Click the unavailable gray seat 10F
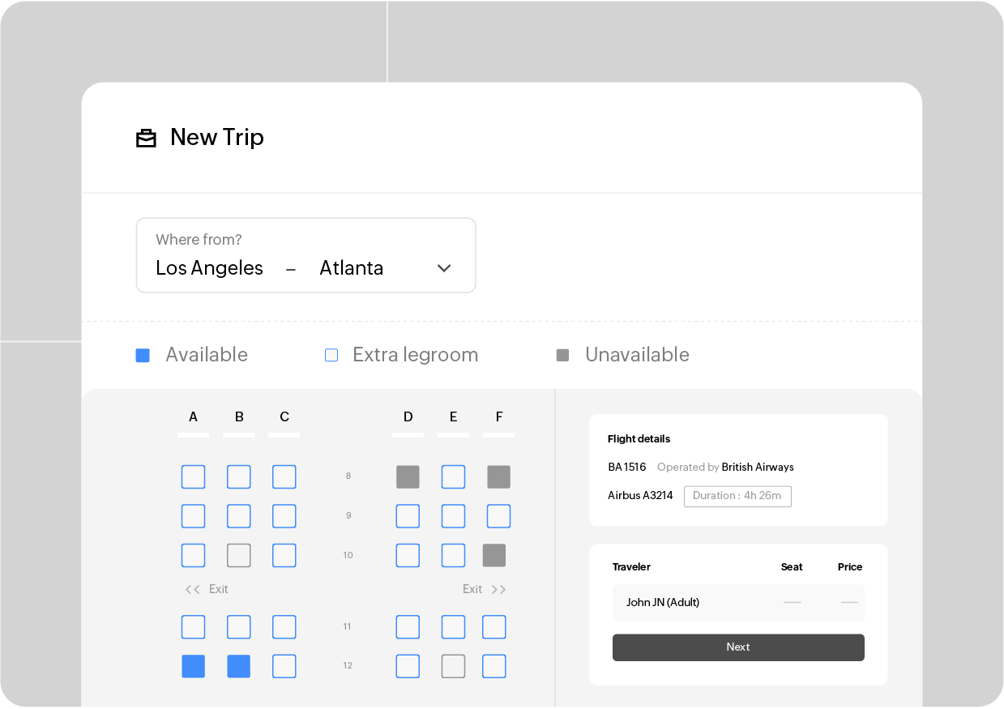This screenshot has height=709, width=1004. pos(494,555)
